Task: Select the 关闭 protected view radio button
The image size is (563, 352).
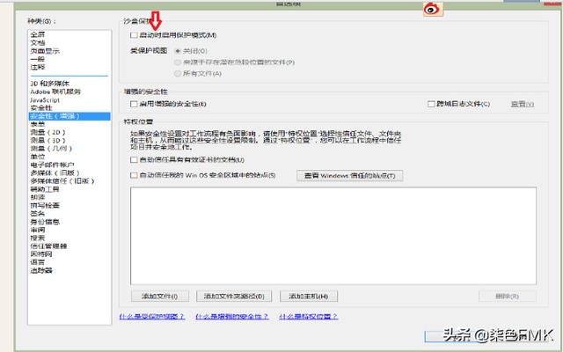Action: click(179, 51)
